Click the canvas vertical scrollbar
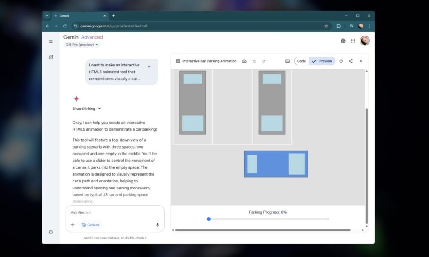The image size is (429, 257). 367,166
